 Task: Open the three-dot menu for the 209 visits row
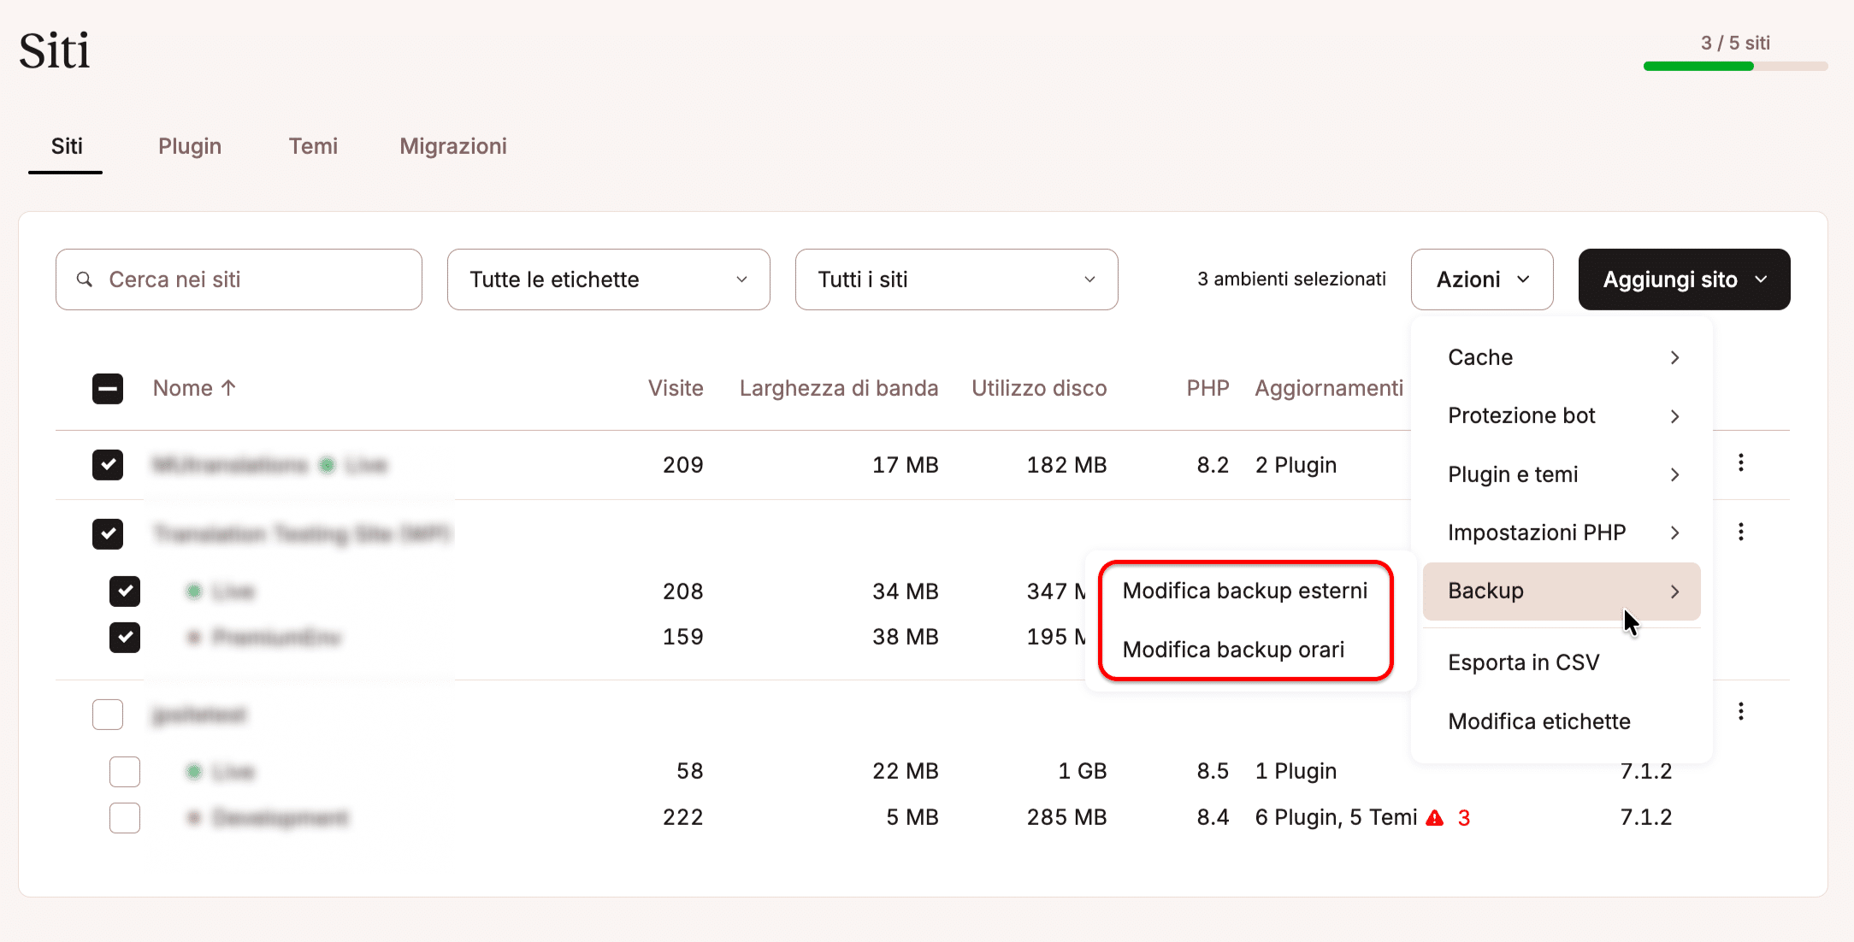1741,463
